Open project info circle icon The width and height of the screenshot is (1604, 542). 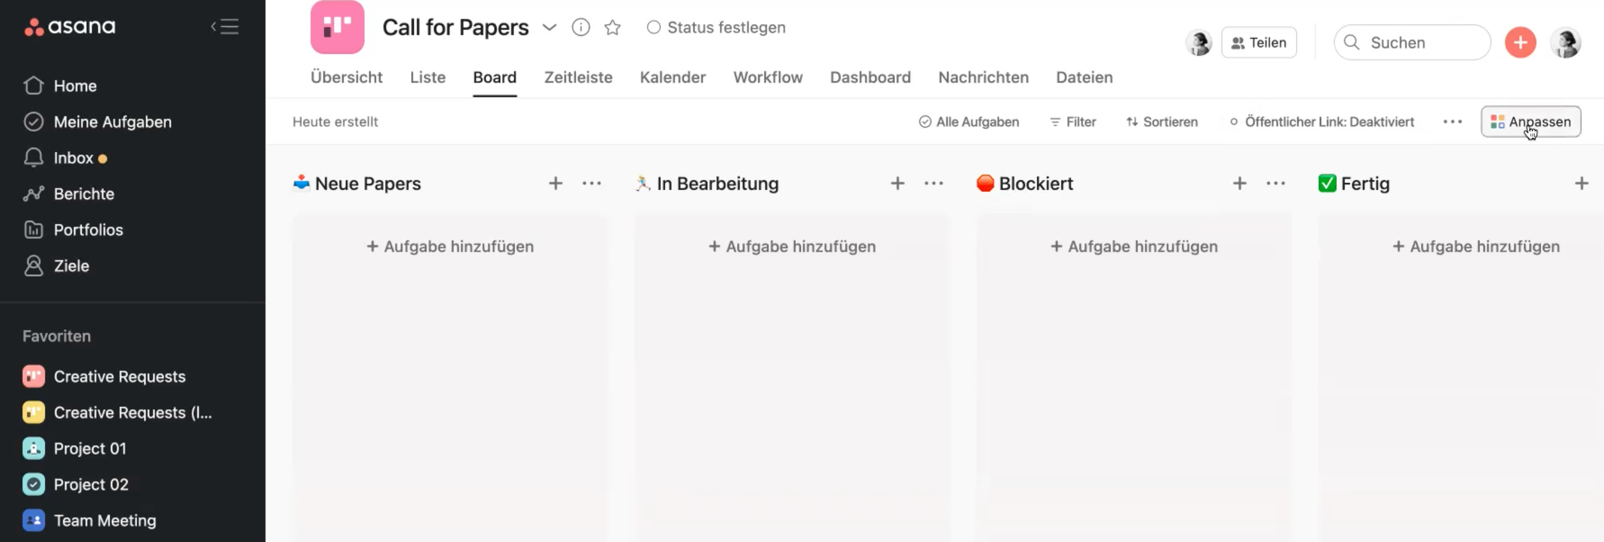[580, 27]
